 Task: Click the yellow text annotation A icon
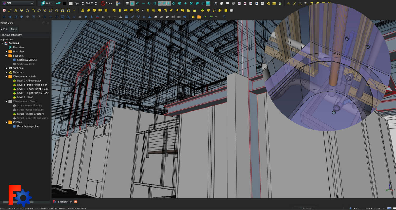tap(288, 3)
